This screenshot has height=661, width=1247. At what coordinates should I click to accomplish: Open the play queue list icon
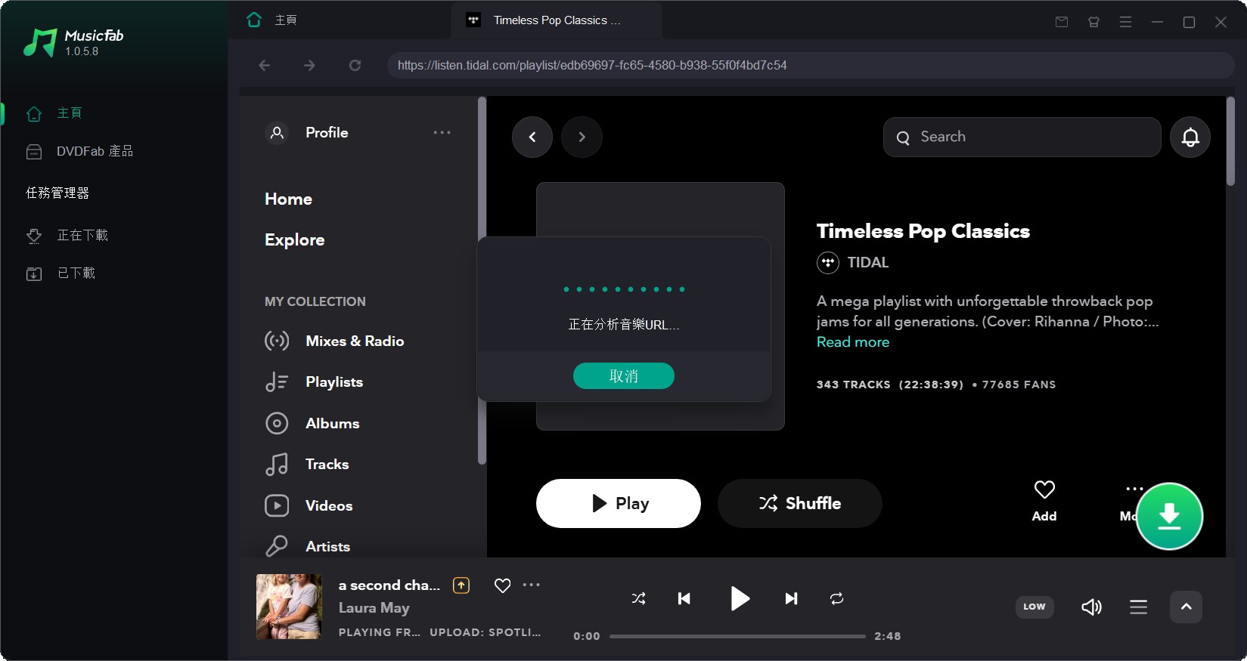pos(1138,607)
